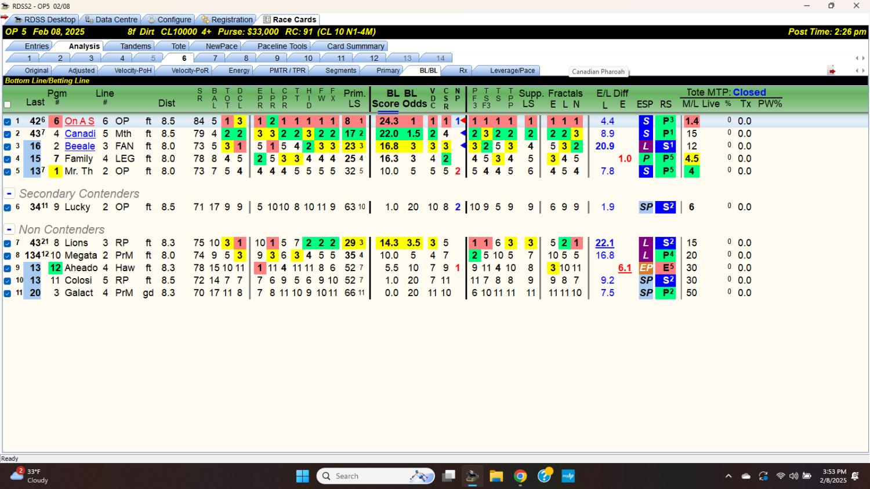Click the Canadian Pharoah label
The width and height of the screenshot is (870, 489).
[x=598, y=72]
